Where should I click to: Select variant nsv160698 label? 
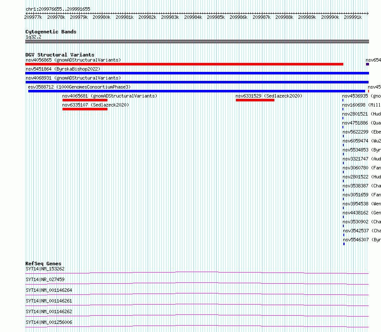(x=362, y=105)
